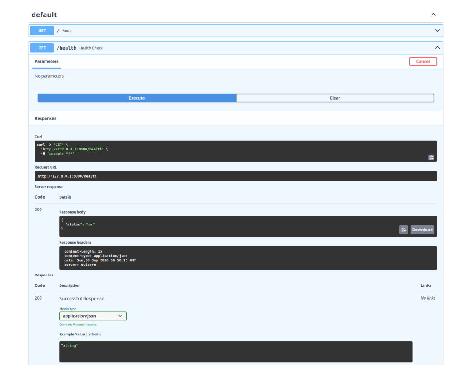466x365 pixels.
Task: Click the GET badge of the /health endpoint
Action: click(x=42, y=48)
